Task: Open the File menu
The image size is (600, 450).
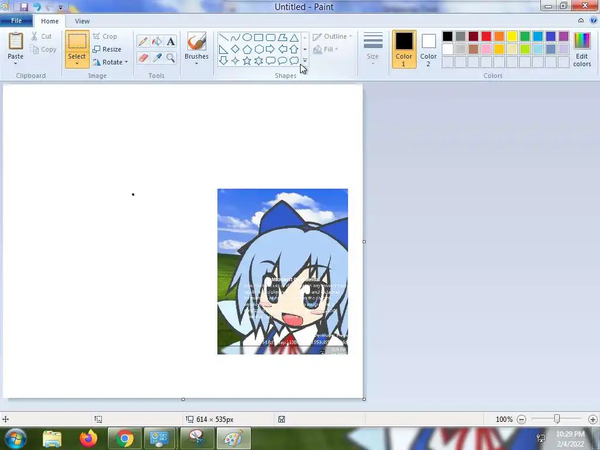Action: (x=16, y=21)
